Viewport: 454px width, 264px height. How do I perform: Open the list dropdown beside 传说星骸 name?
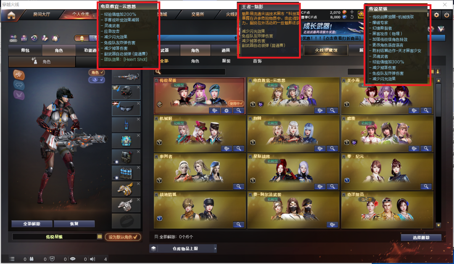click(100, 237)
